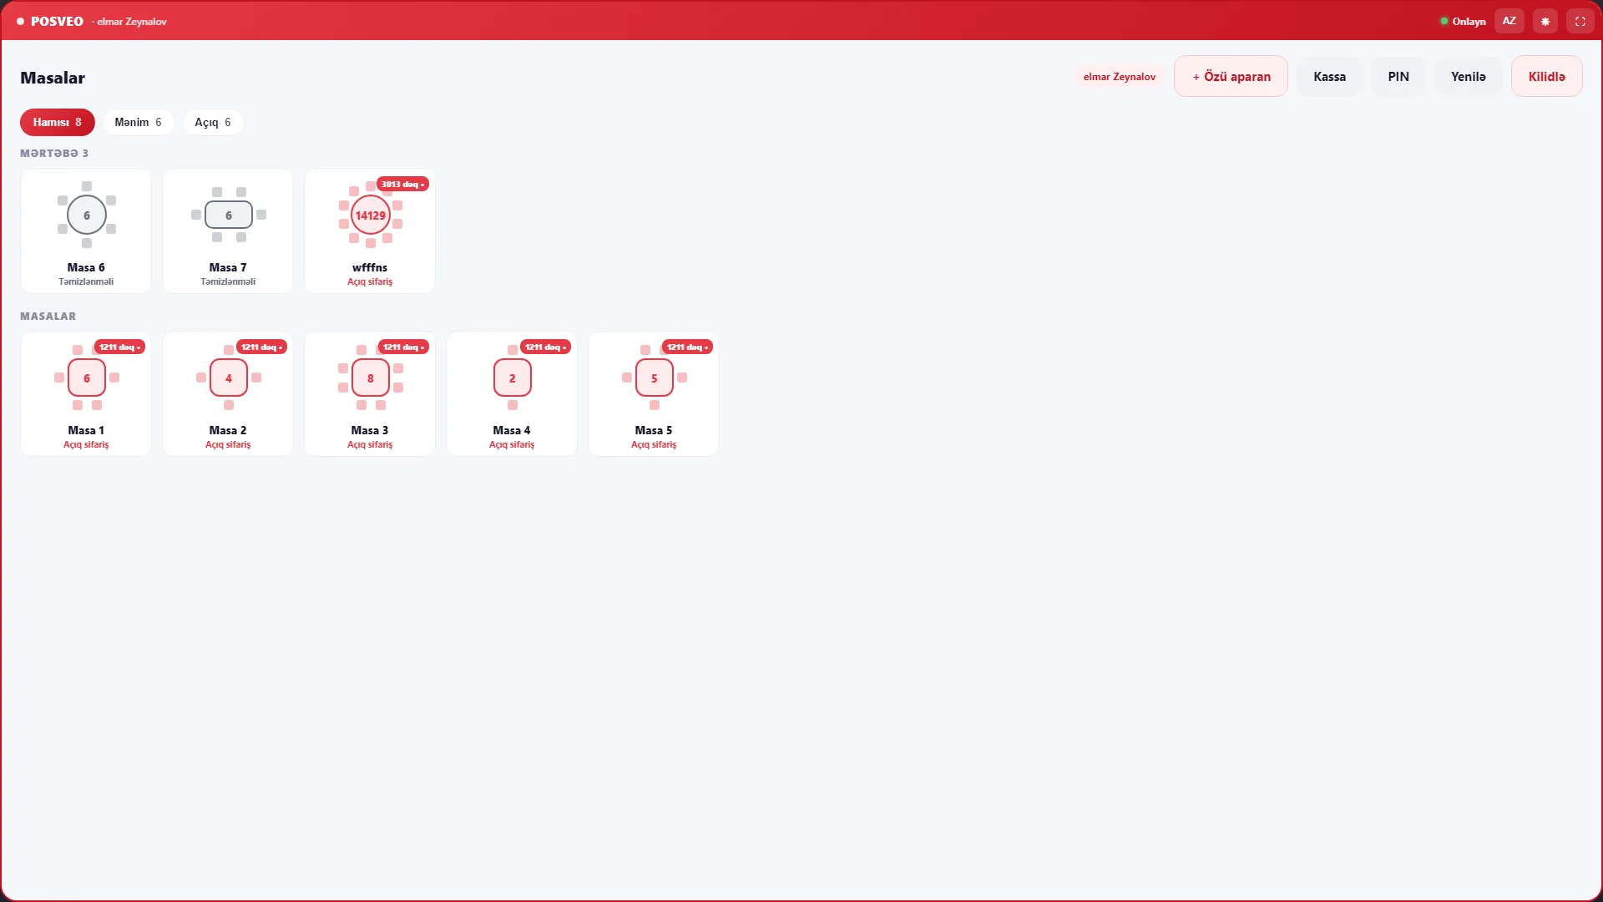
Task: Select the Açıq filter tab
Action: 213,123
